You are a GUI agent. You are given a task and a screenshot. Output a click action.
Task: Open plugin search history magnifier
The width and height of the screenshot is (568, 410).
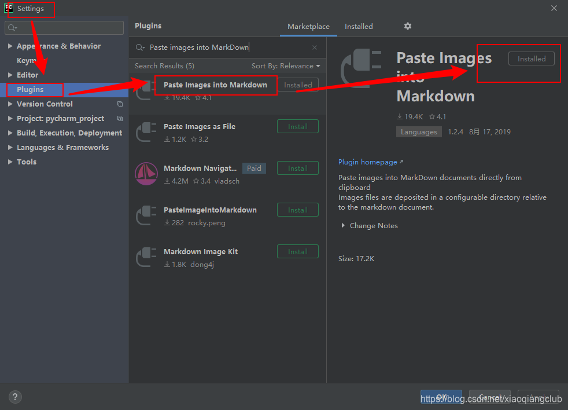click(140, 47)
